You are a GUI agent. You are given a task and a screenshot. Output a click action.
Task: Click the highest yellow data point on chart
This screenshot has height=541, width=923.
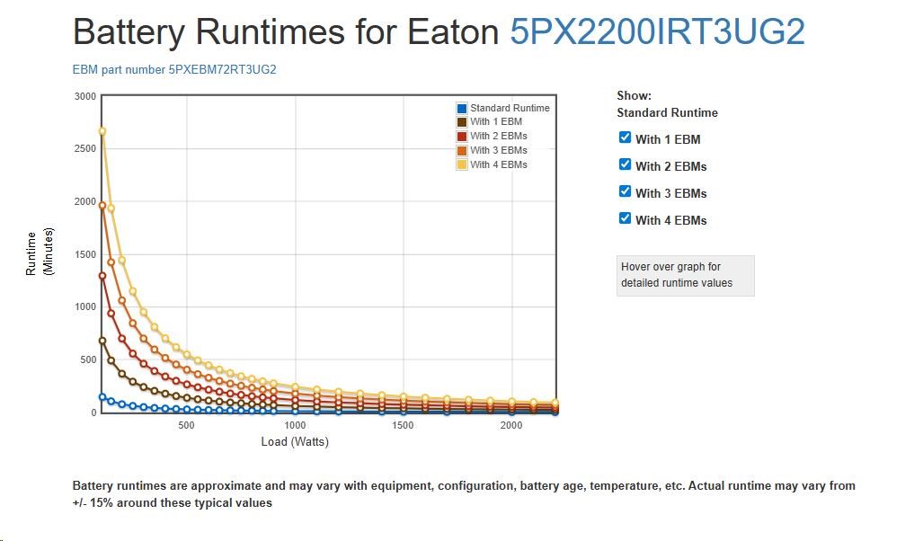click(x=102, y=131)
